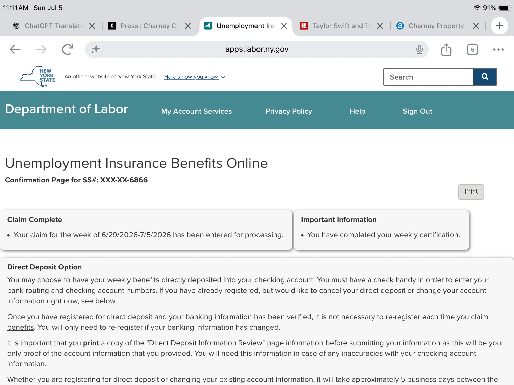Check the battery indicator in status bar
Viewport: 514px width, 385px height.
pos(505,8)
